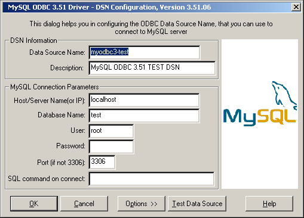The image size is (304, 218).
Task: Test the data source connection
Action: [x=197, y=204]
